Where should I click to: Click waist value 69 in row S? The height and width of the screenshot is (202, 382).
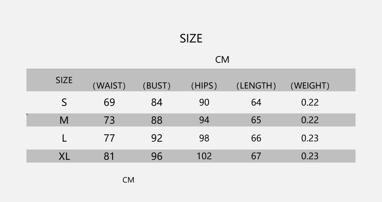click(x=109, y=103)
